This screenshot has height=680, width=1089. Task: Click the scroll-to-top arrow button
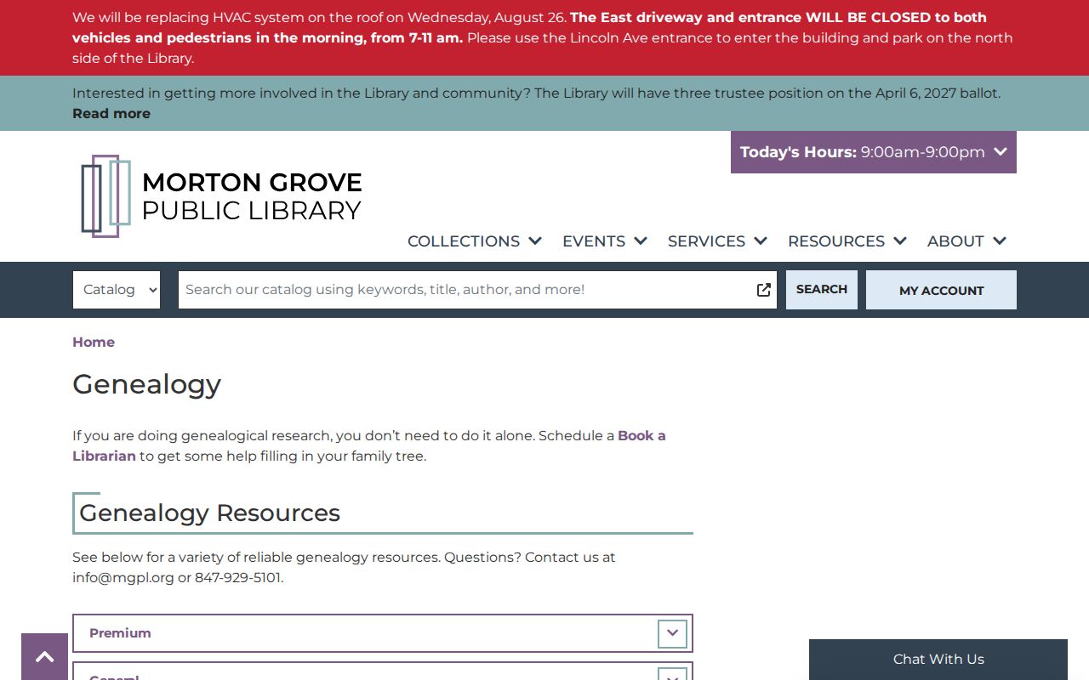point(44,656)
